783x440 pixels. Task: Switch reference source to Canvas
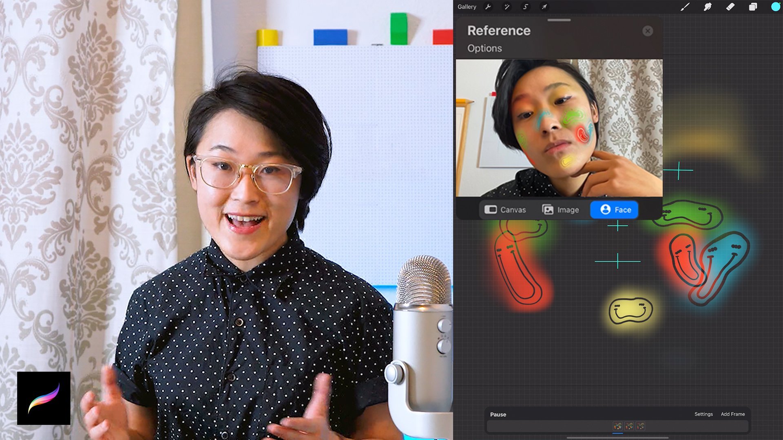tap(505, 210)
